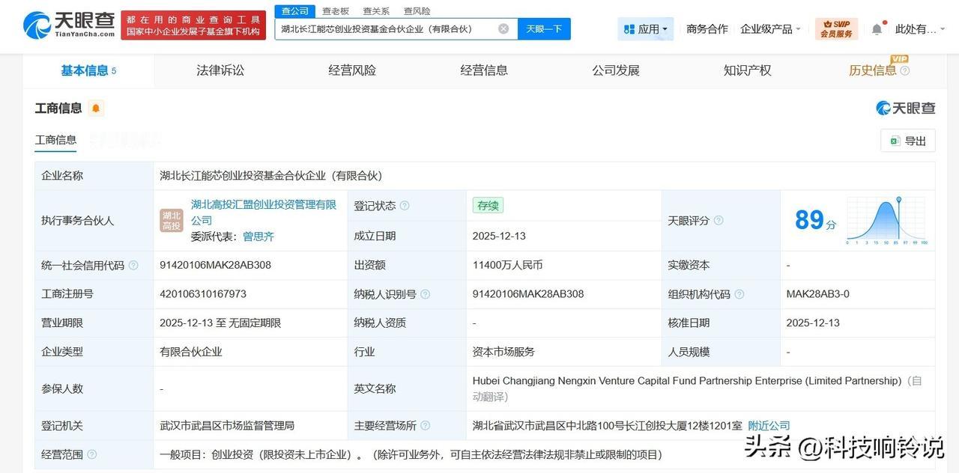Screen dimensions: 959x473
Task: Open the 应用 dropdown menu
Action: point(646,29)
